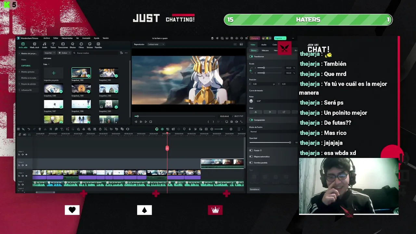Image resolution: width=416 pixels, height=234 pixels.
Task: Open Modo de Fusión Normal dropdown
Action: pos(273,132)
